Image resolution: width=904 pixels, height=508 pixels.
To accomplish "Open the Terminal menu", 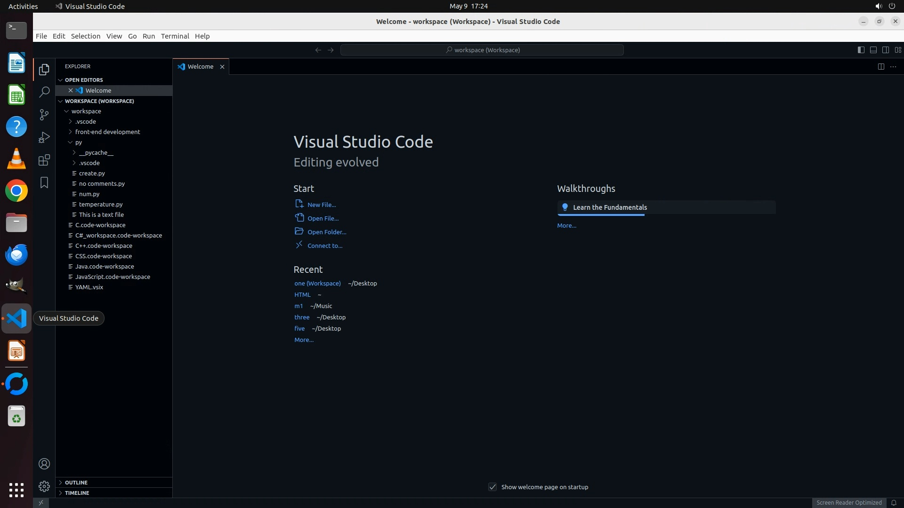I will pos(175,36).
